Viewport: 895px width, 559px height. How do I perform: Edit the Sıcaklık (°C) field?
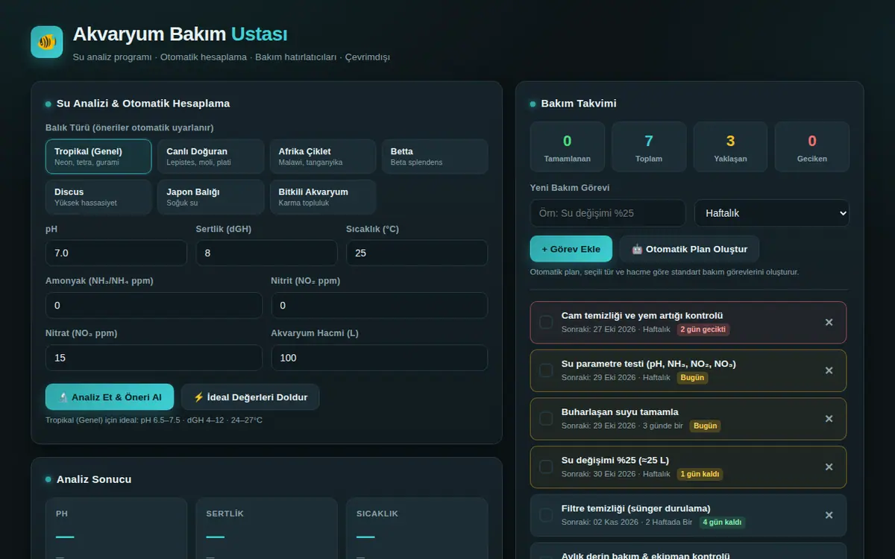click(x=417, y=253)
